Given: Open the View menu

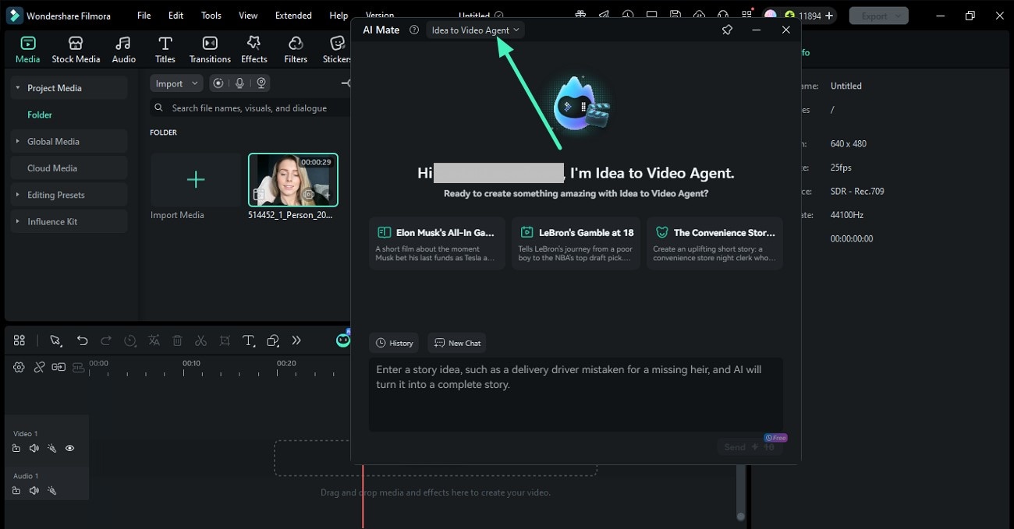Looking at the screenshot, I should [x=248, y=16].
